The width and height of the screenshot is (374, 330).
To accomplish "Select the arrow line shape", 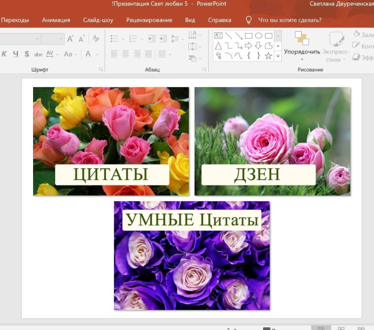I will tap(239, 35).
